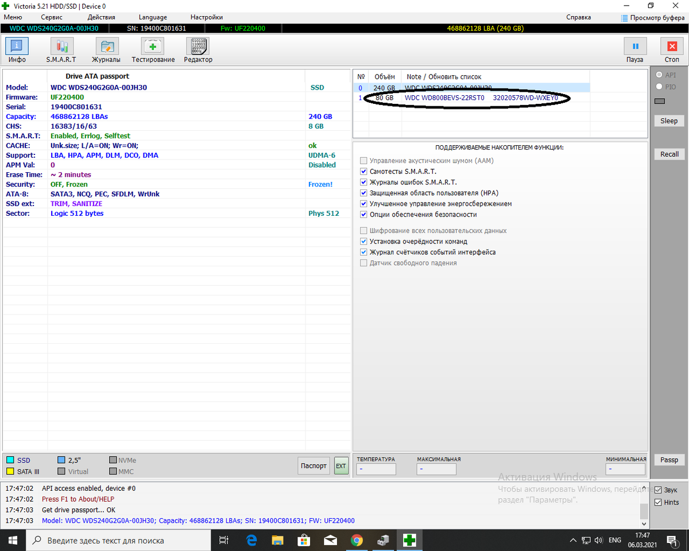Open the Меню menu
689x551 pixels.
(x=13, y=17)
